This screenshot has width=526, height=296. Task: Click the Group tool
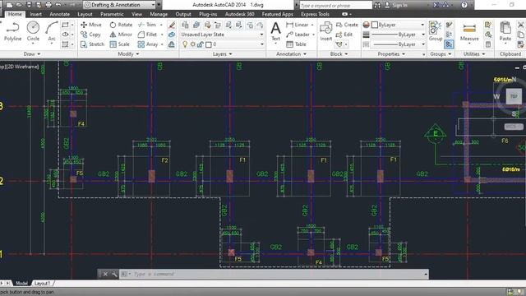click(436, 31)
